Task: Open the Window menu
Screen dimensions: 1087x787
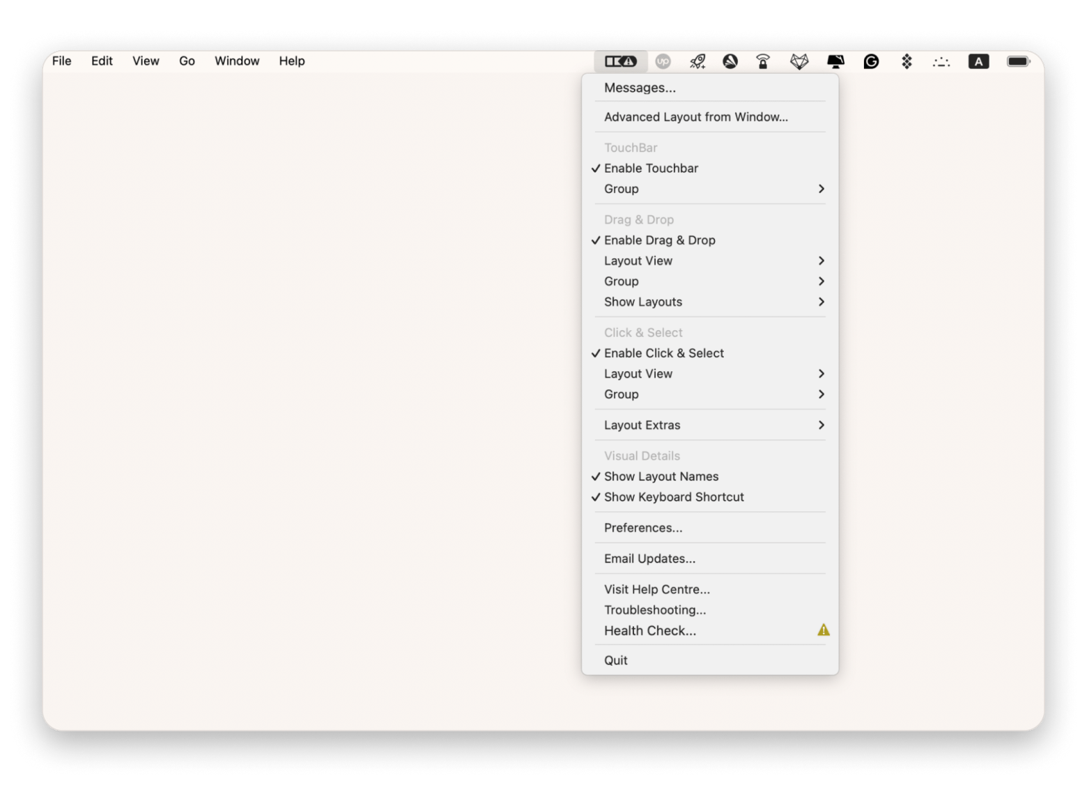Action: pyautogui.click(x=236, y=61)
